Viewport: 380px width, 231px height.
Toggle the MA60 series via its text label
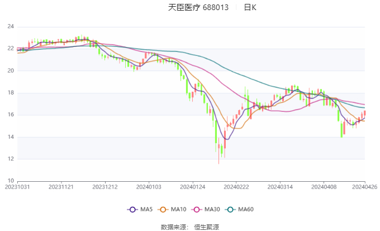(246, 209)
